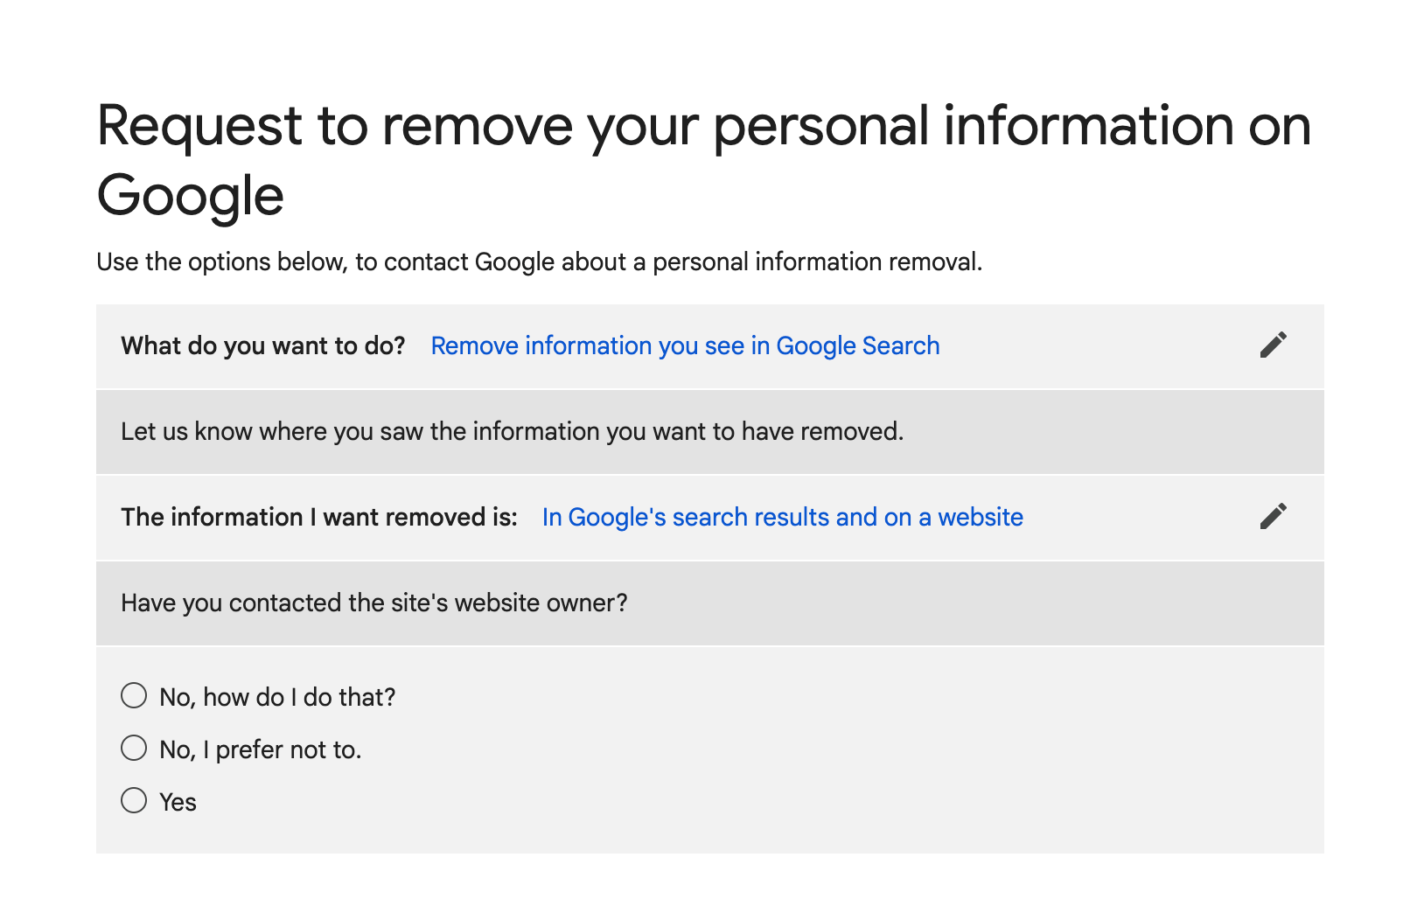Select the "No, how do I do that?" radio button
Viewport: 1410px width, 906px height.
tap(134, 695)
